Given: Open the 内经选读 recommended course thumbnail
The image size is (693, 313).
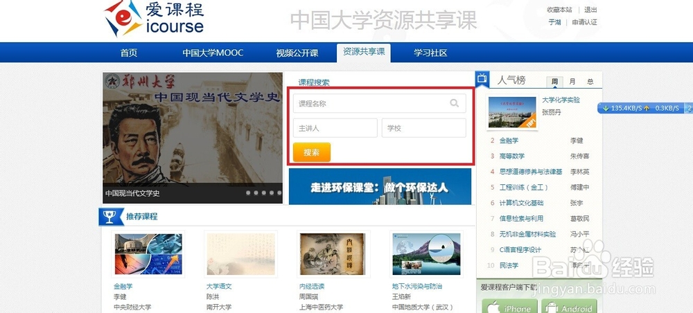Looking at the screenshot, I should 333,254.
